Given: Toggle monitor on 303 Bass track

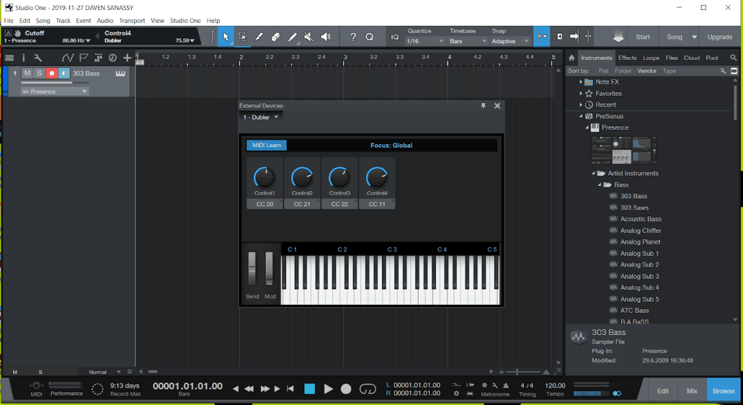Looking at the screenshot, I should point(64,74).
